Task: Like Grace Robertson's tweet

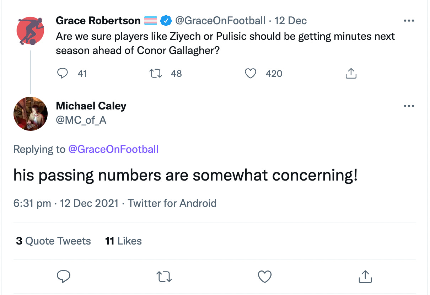Action: 251,74
